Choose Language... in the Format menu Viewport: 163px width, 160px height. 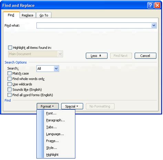coord(56,134)
